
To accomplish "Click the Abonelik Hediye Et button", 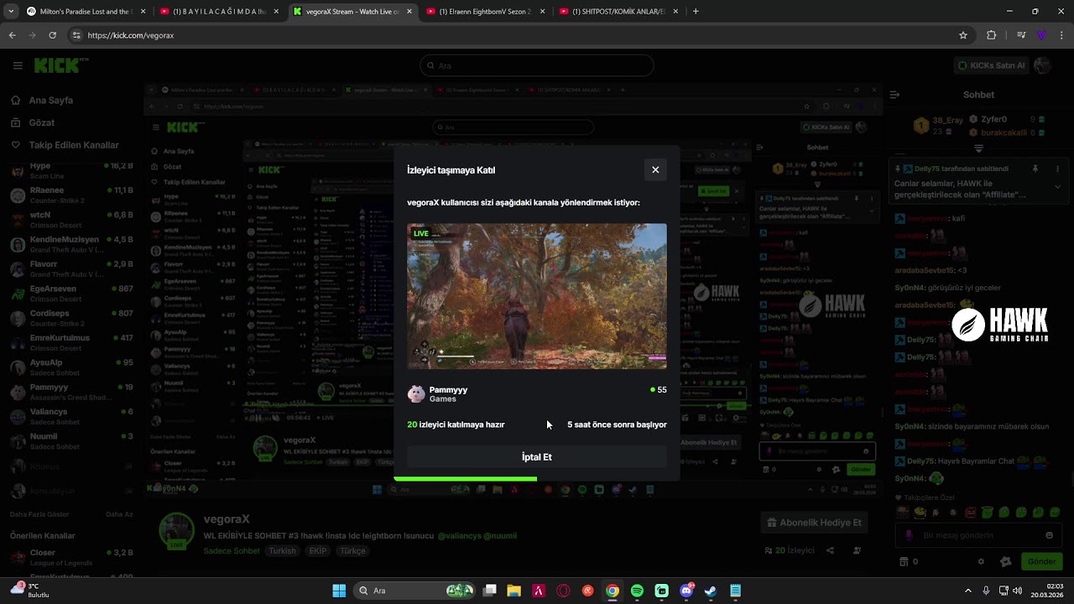I will tap(814, 523).
